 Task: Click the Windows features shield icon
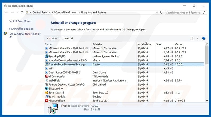tap(5, 34)
